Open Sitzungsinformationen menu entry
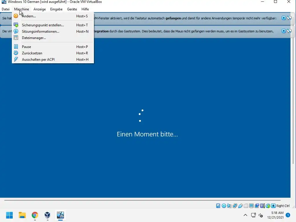The height and width of the screenshot is (222, 296). click(x=53, y=31)
